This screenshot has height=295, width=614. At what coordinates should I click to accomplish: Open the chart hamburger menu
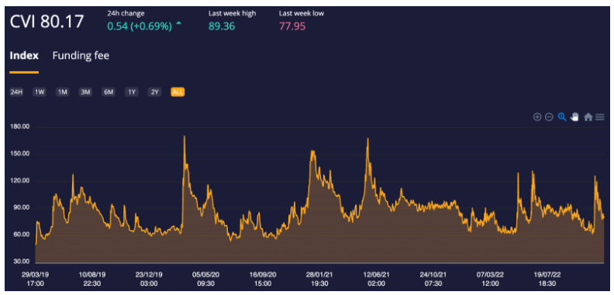pos(600,117)
